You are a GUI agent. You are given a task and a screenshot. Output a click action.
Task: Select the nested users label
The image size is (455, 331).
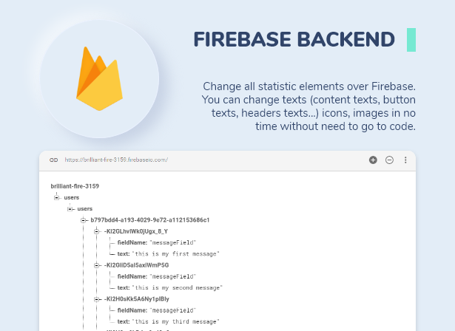[x=85, y=208]
